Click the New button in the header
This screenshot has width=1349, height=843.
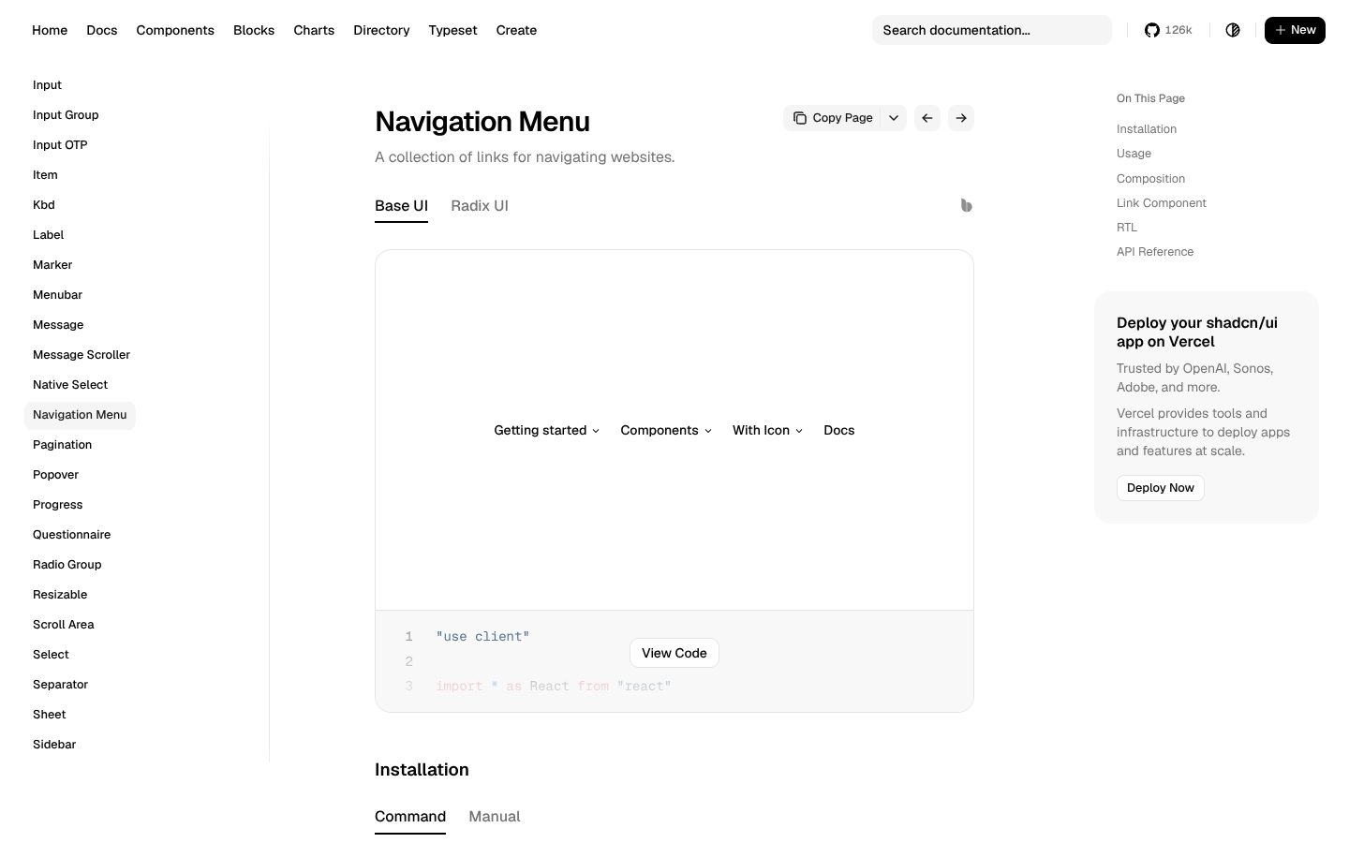1295,30
